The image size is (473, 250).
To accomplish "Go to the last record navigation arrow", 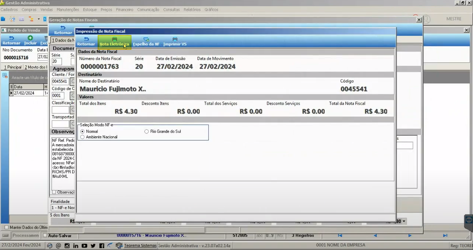I will (x=445, y=235).
